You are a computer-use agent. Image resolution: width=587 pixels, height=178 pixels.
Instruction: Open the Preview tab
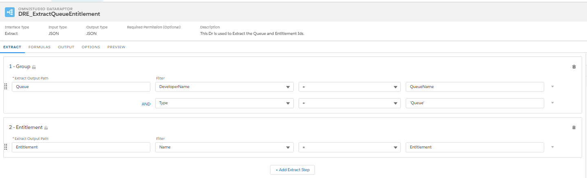point(117,47)
